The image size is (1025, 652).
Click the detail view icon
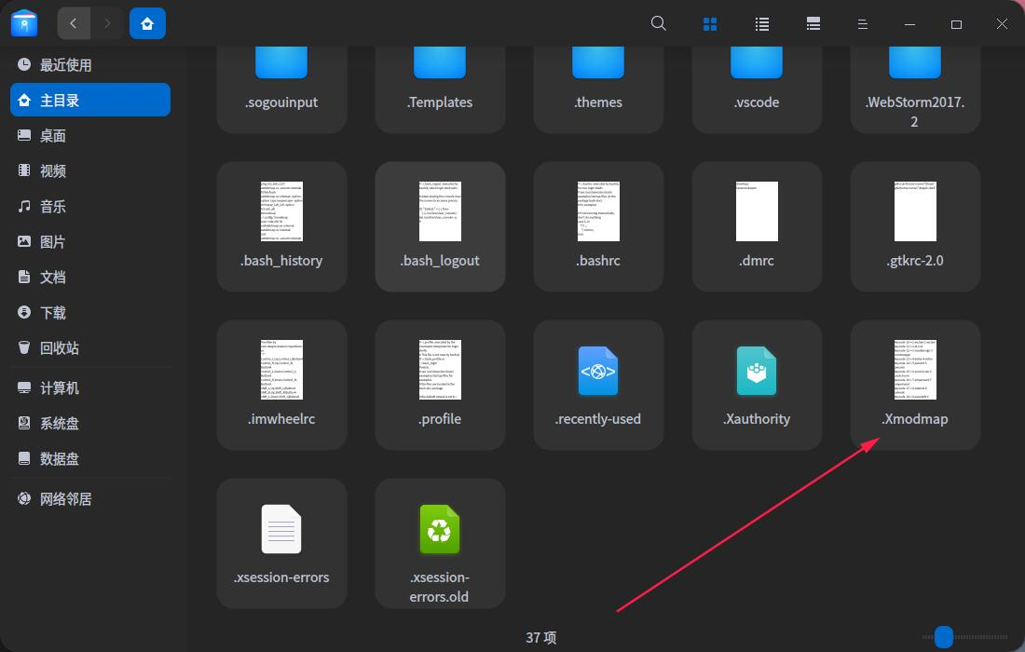pos(813,23)
